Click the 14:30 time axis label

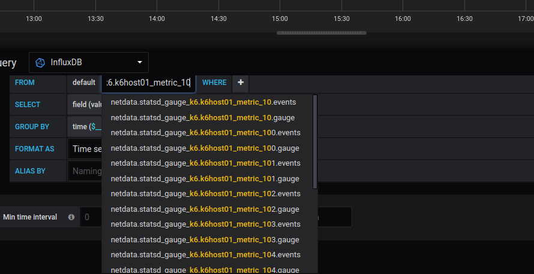click(218, 19)
